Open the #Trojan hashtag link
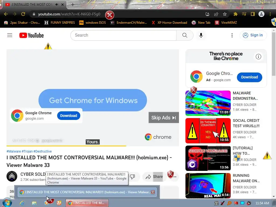This screenshot has height=207, width=276. coord(27,151)
